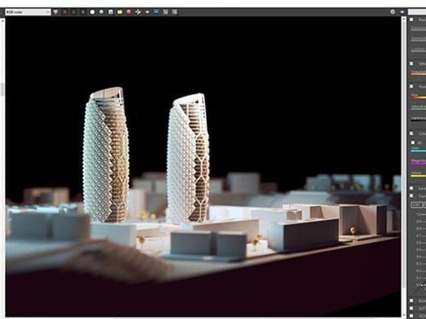Enable the Background image checkbox

[412, 301]
